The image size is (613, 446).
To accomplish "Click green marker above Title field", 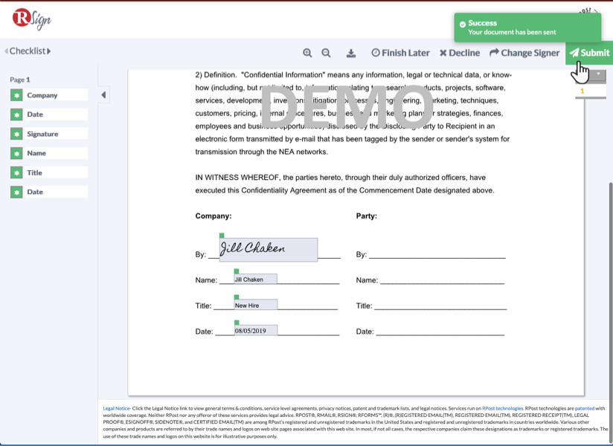I will [236, 297].
